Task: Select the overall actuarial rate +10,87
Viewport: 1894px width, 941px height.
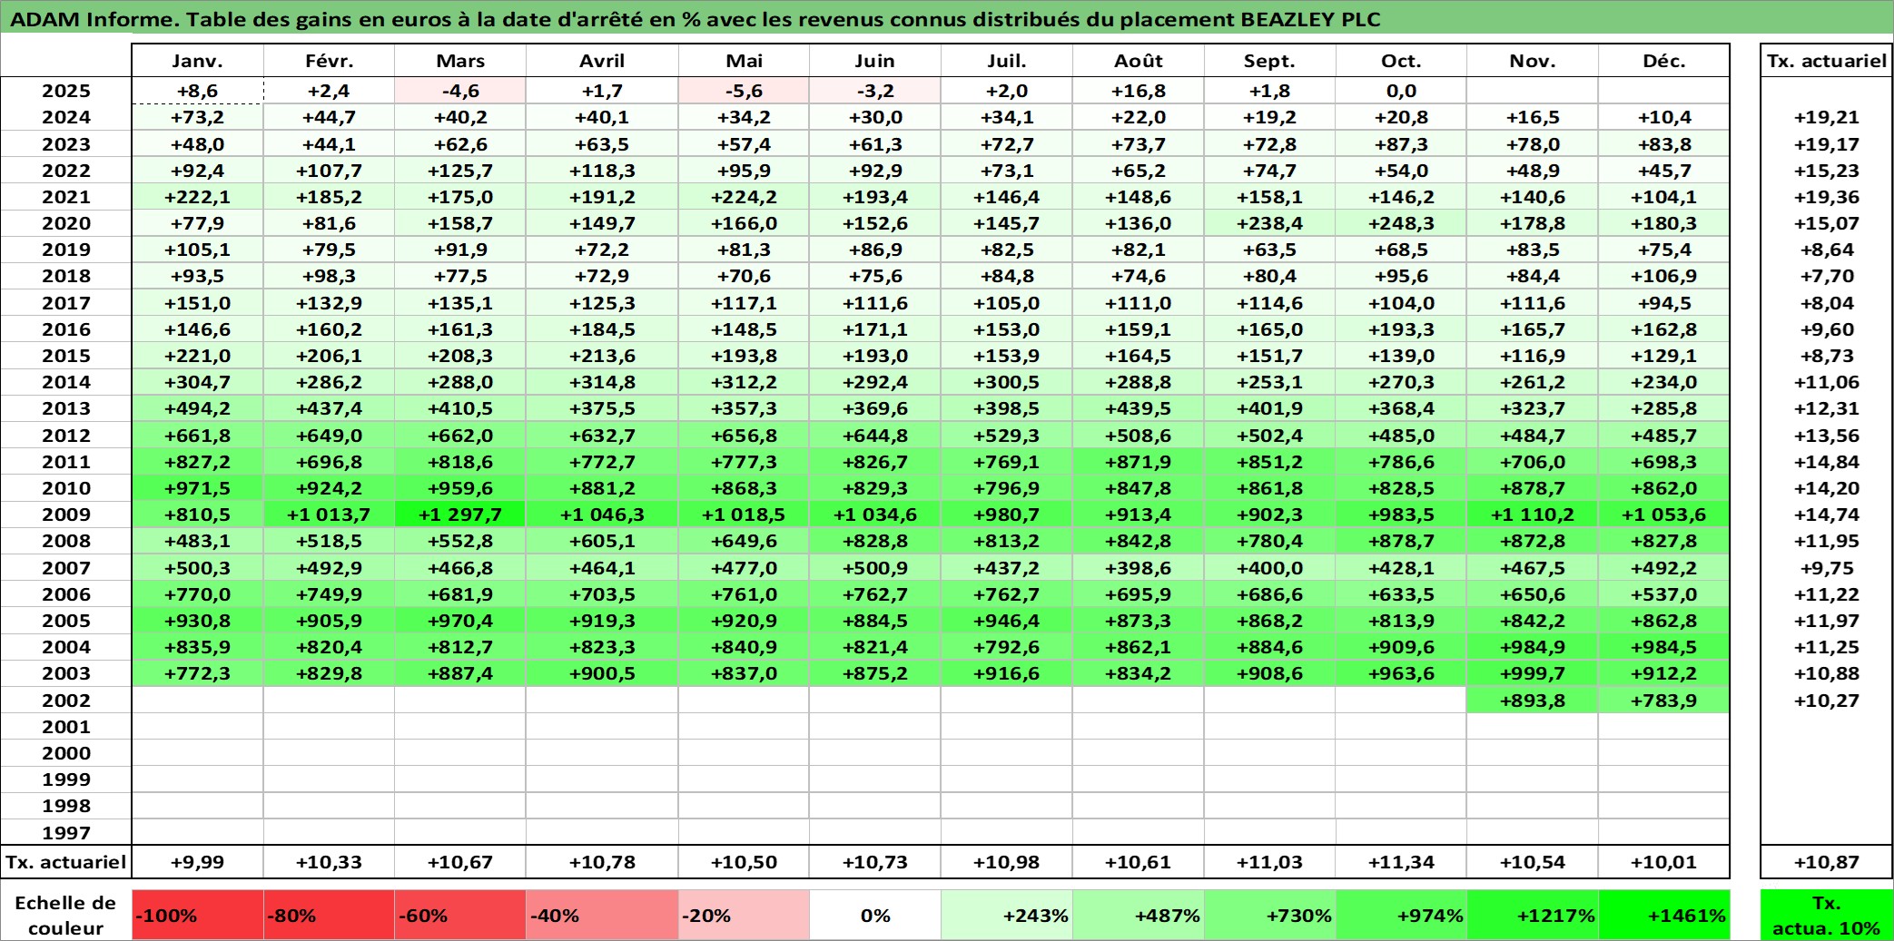Action: coord(1827,862)
